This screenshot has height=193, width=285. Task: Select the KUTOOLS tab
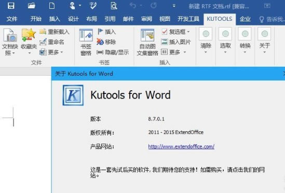pyautogui.click(x=220, y=19)
